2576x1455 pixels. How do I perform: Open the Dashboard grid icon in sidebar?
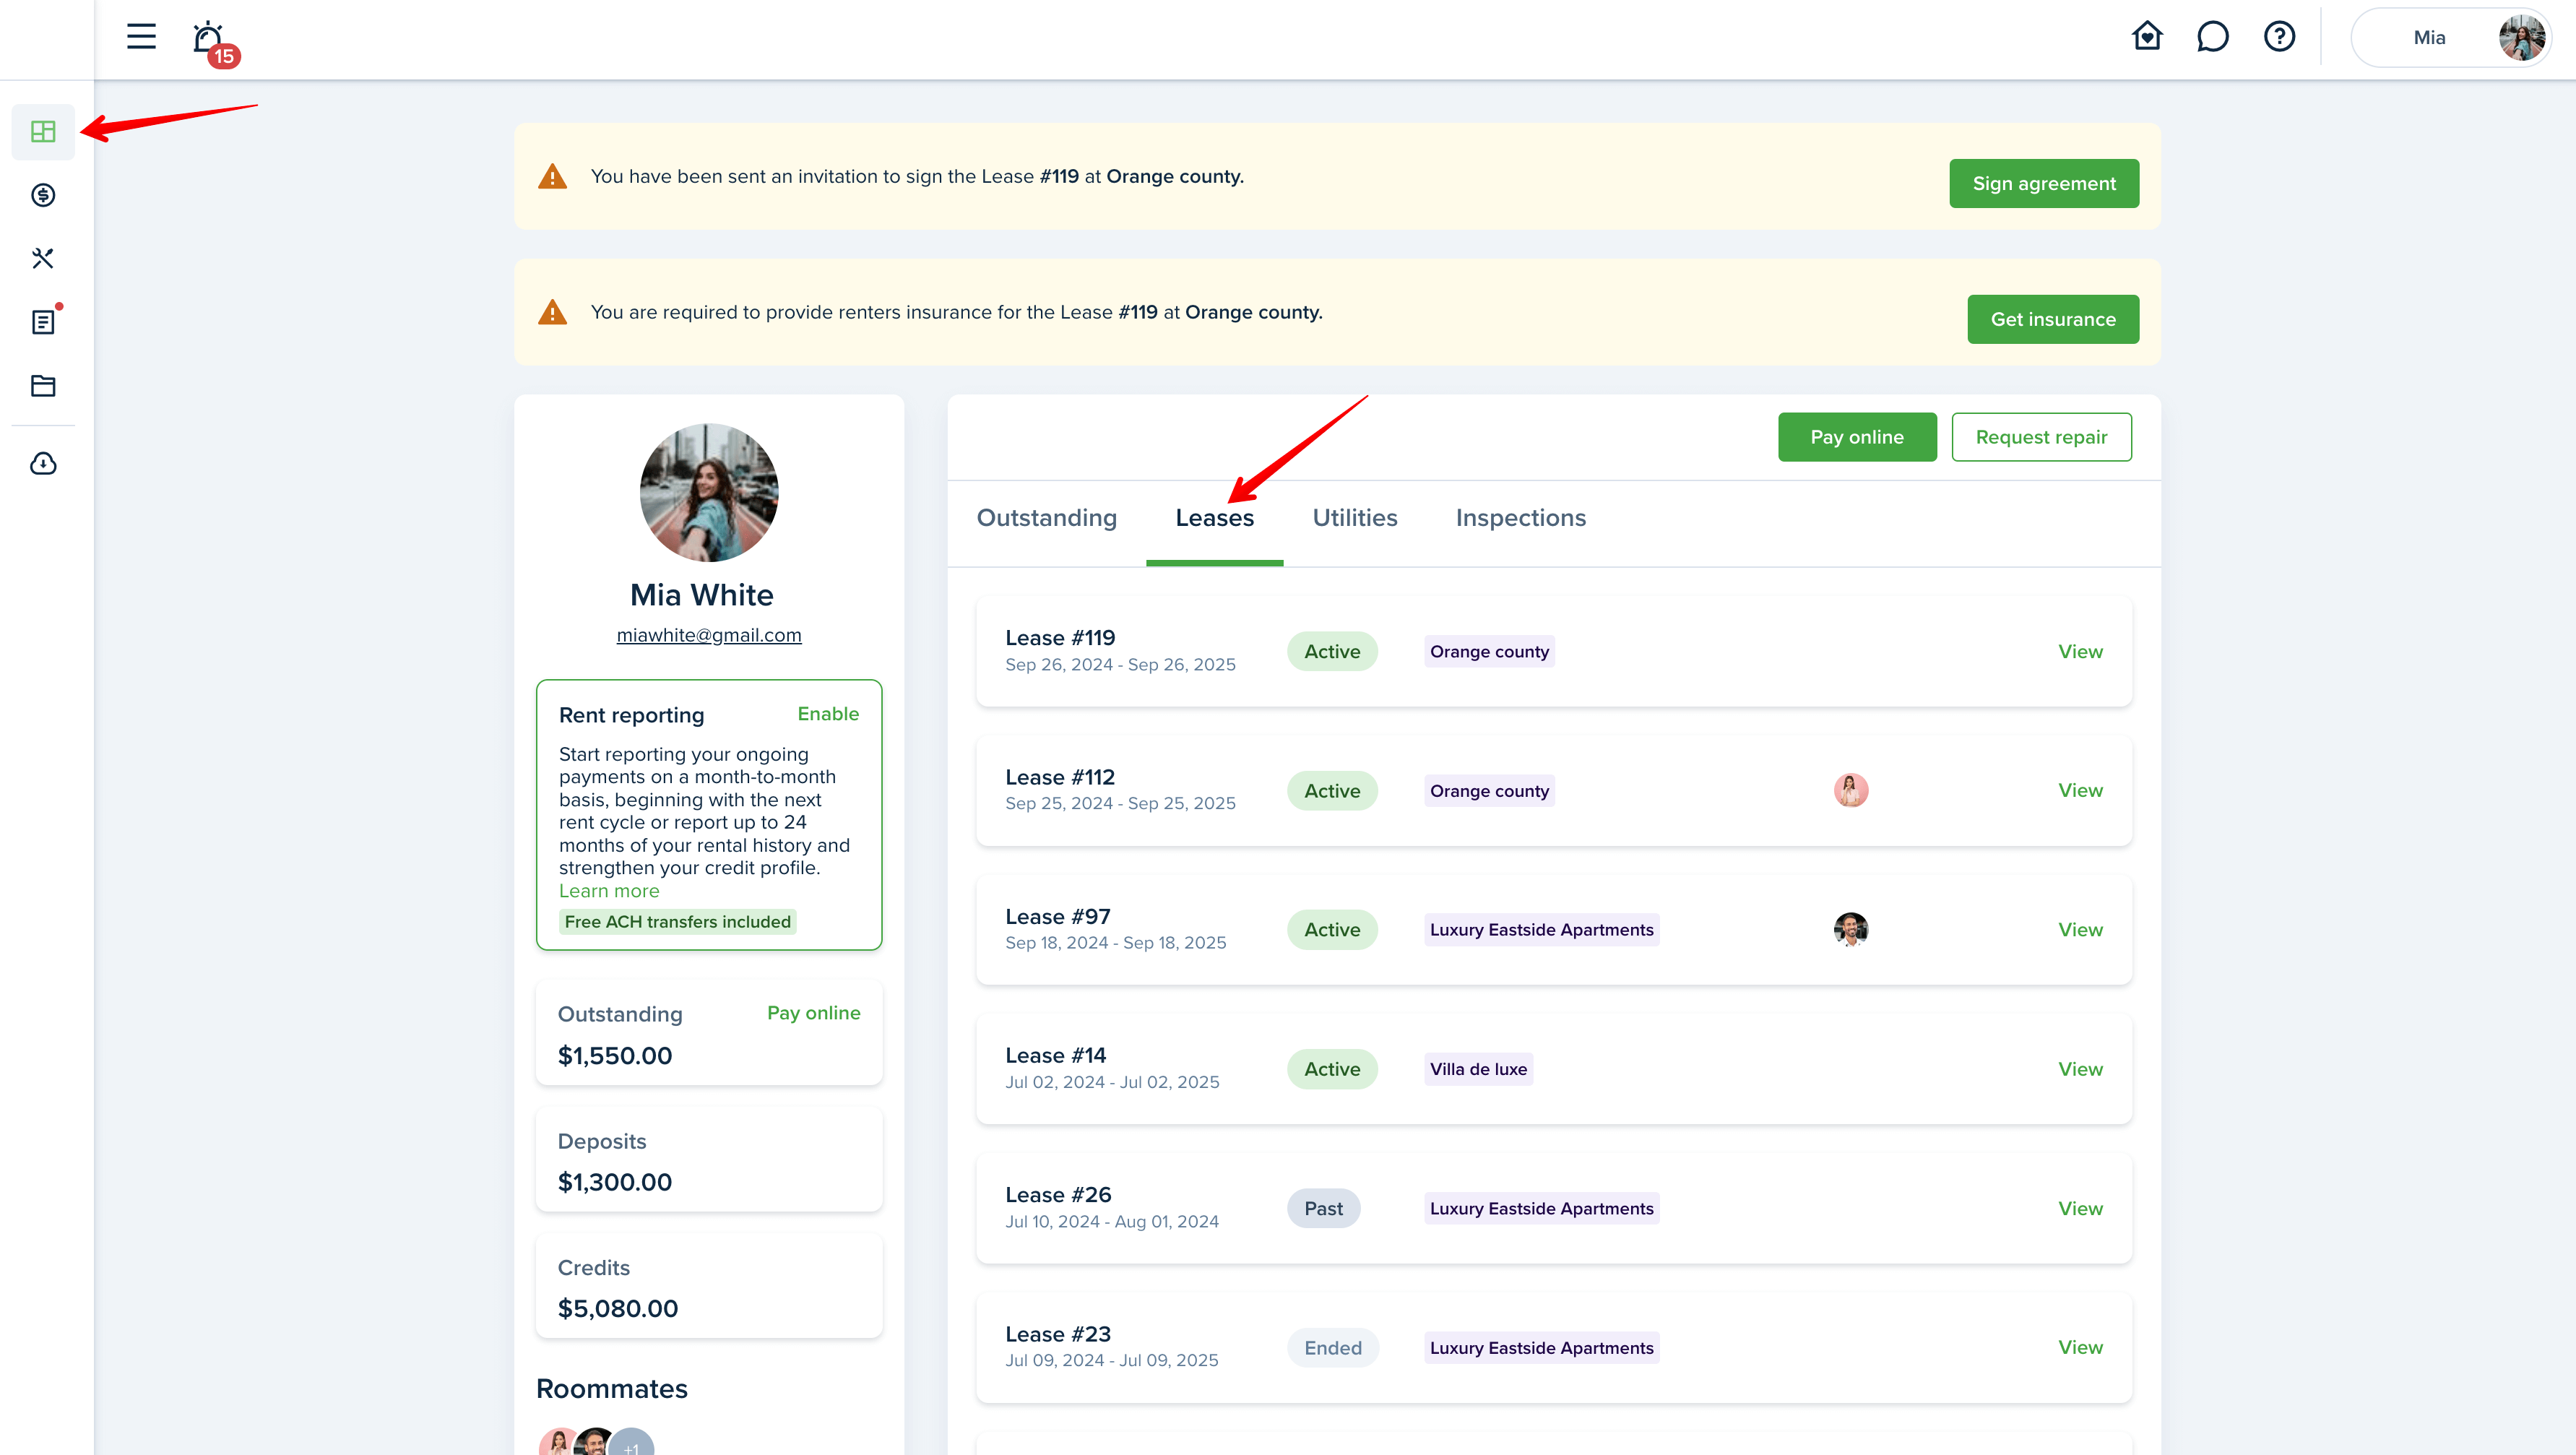[x=43, y=131]
